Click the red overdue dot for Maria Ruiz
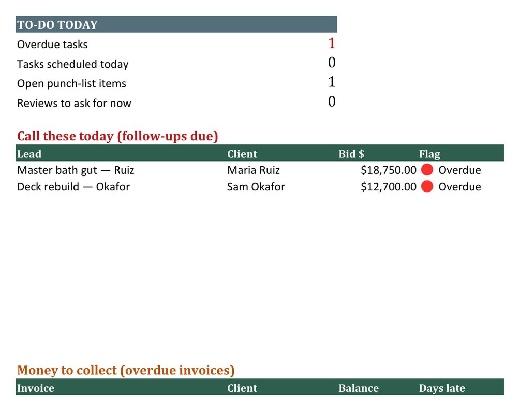This screenshot has width=520, height=411. point(427,170)
